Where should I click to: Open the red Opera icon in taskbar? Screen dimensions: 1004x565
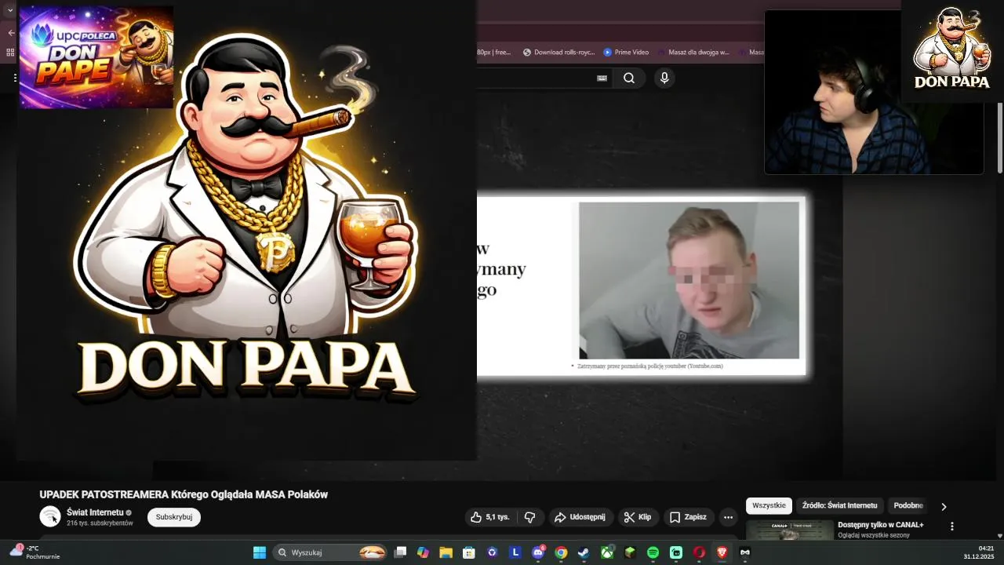coord(699,552)
